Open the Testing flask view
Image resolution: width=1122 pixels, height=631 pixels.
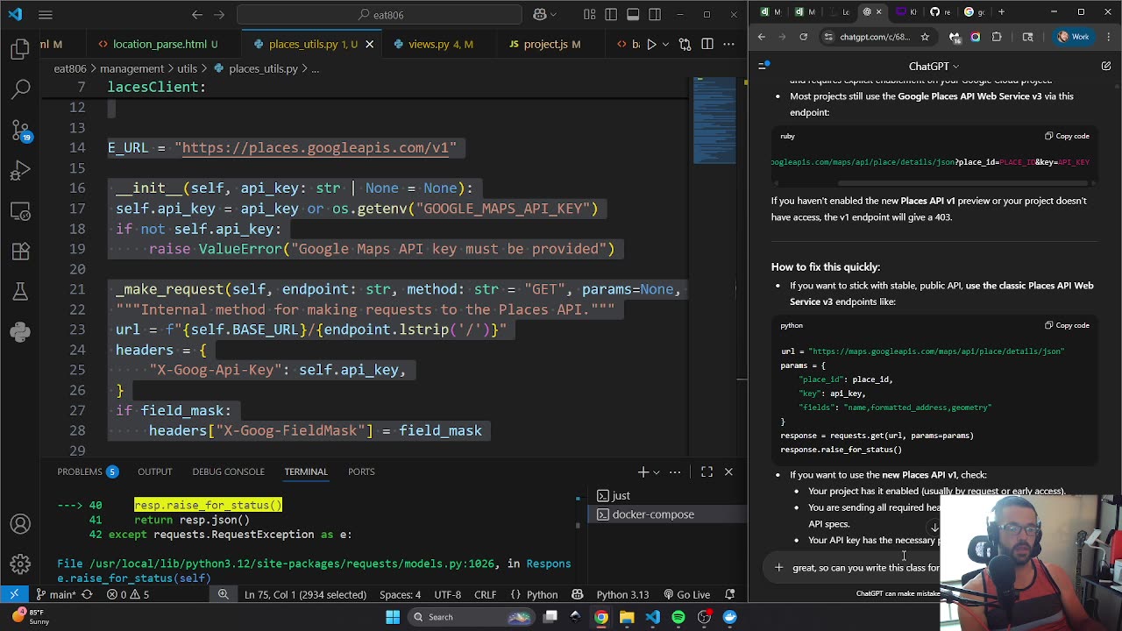[20, 291]
